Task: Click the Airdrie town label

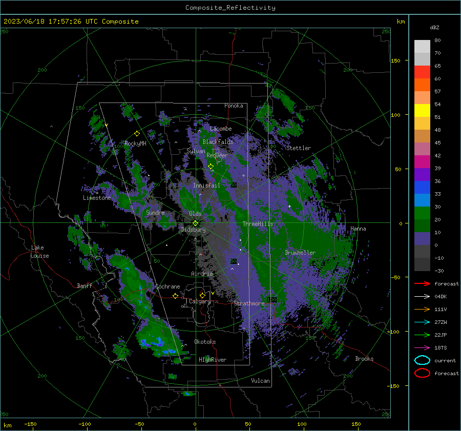Action: [x=202, y=274]
